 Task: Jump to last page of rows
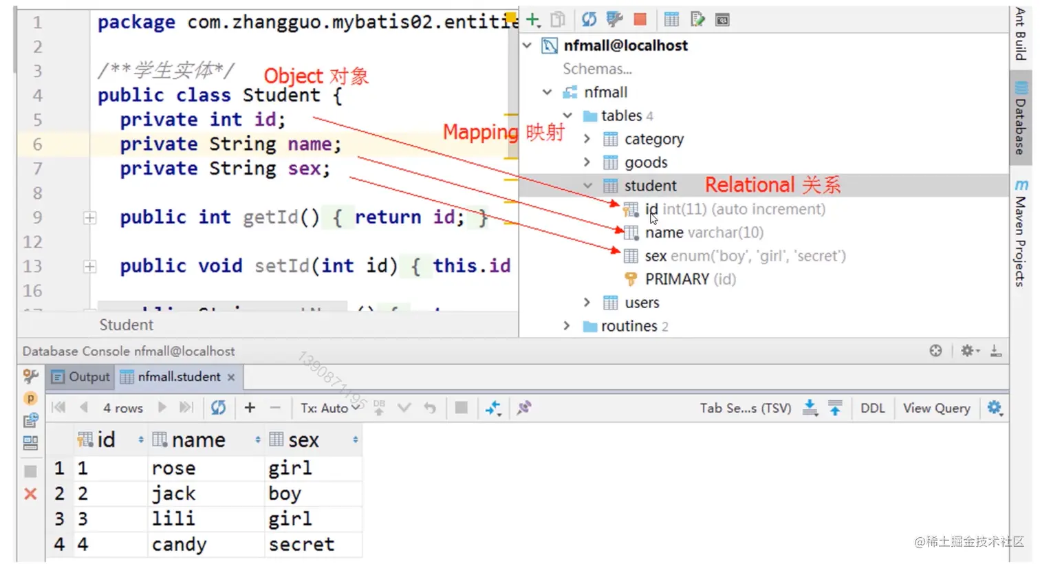pyautogui.click(x=186, y=407)
